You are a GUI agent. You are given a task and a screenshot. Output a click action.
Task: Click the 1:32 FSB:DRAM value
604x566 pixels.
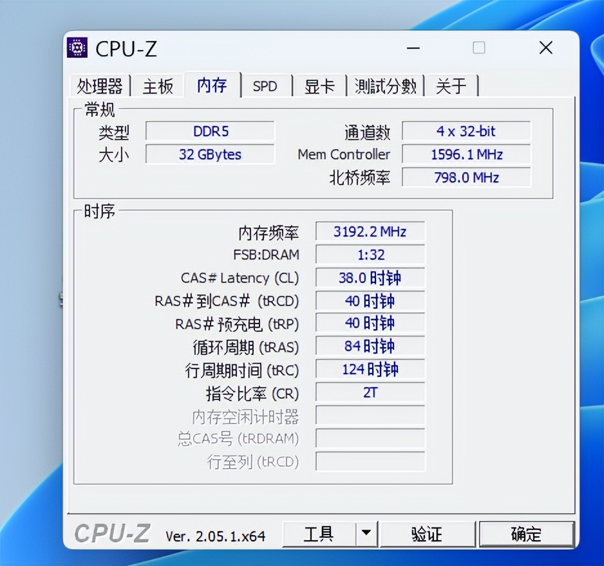tap(370, 254)
